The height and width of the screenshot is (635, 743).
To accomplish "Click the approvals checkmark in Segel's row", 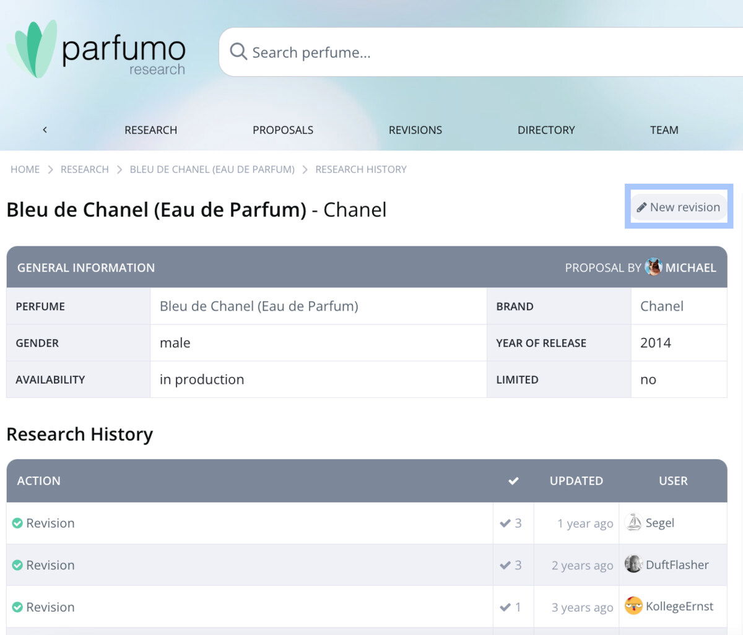I will (505, 524).
